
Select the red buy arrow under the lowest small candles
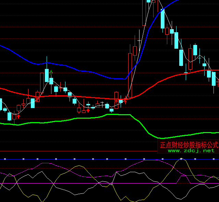point(88,110)
